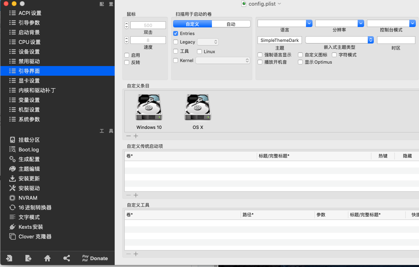The width and height of the screenshot is (419, 267).
Task: Select the 设备设置 section
Action: [x=57, y=52]
